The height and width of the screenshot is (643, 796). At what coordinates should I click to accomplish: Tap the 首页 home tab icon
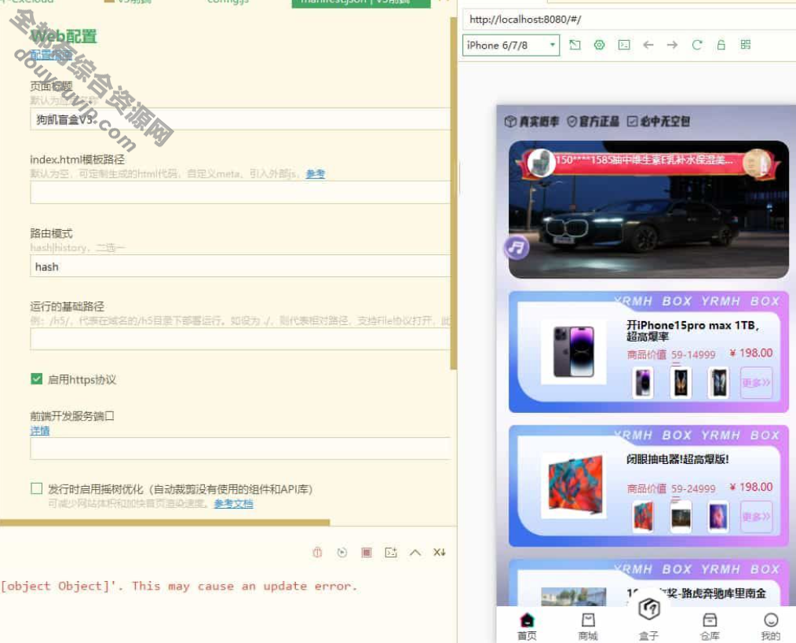[x=528, y=620]
